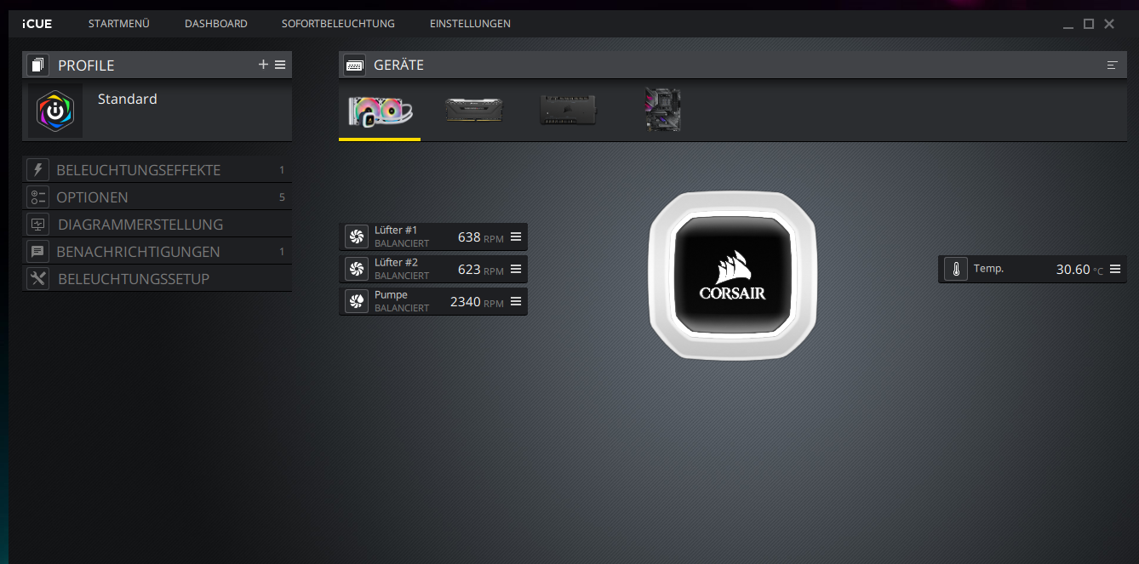Open DIAGRAMMERSTELLUNG section
1139x564 pixels.
157,225
